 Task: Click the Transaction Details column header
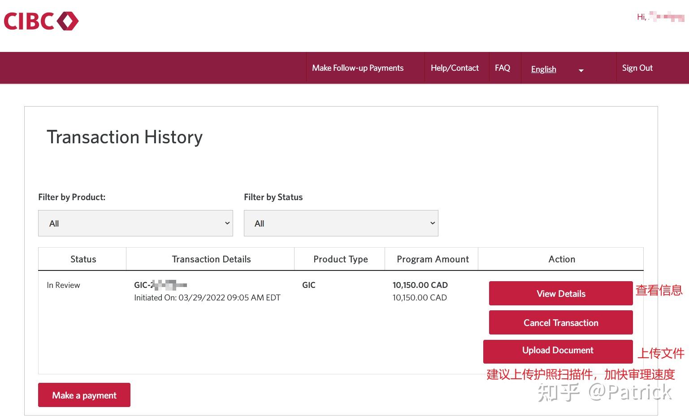click(211, 259)
